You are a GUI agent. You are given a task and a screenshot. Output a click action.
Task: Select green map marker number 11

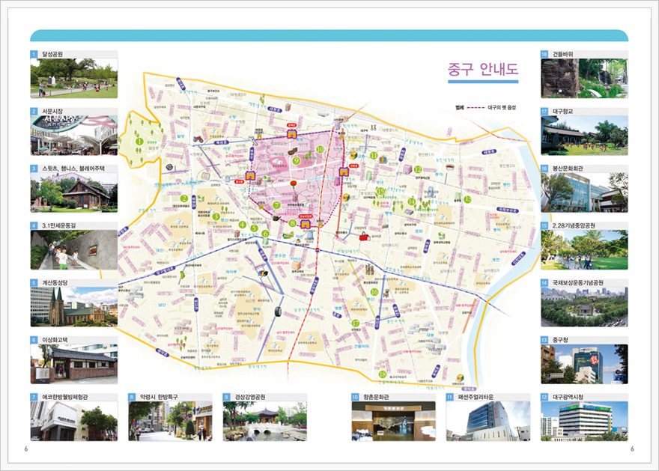tap(374, 156)
